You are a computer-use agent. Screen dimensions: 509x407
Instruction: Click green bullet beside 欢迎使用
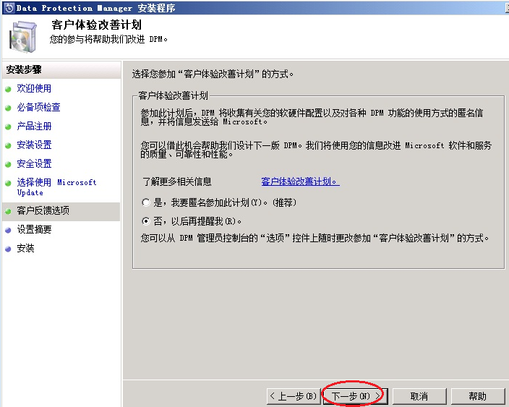pyautogui.click(x=8, y=89)
